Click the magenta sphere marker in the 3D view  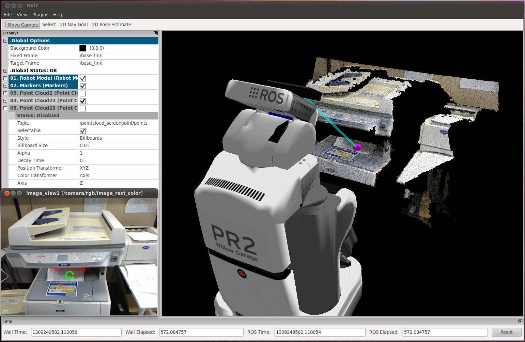357,147
